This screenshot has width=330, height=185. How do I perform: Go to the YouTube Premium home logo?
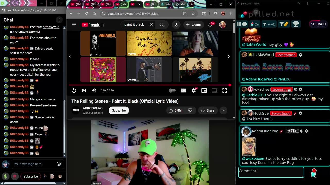click(x=93, y=25)
